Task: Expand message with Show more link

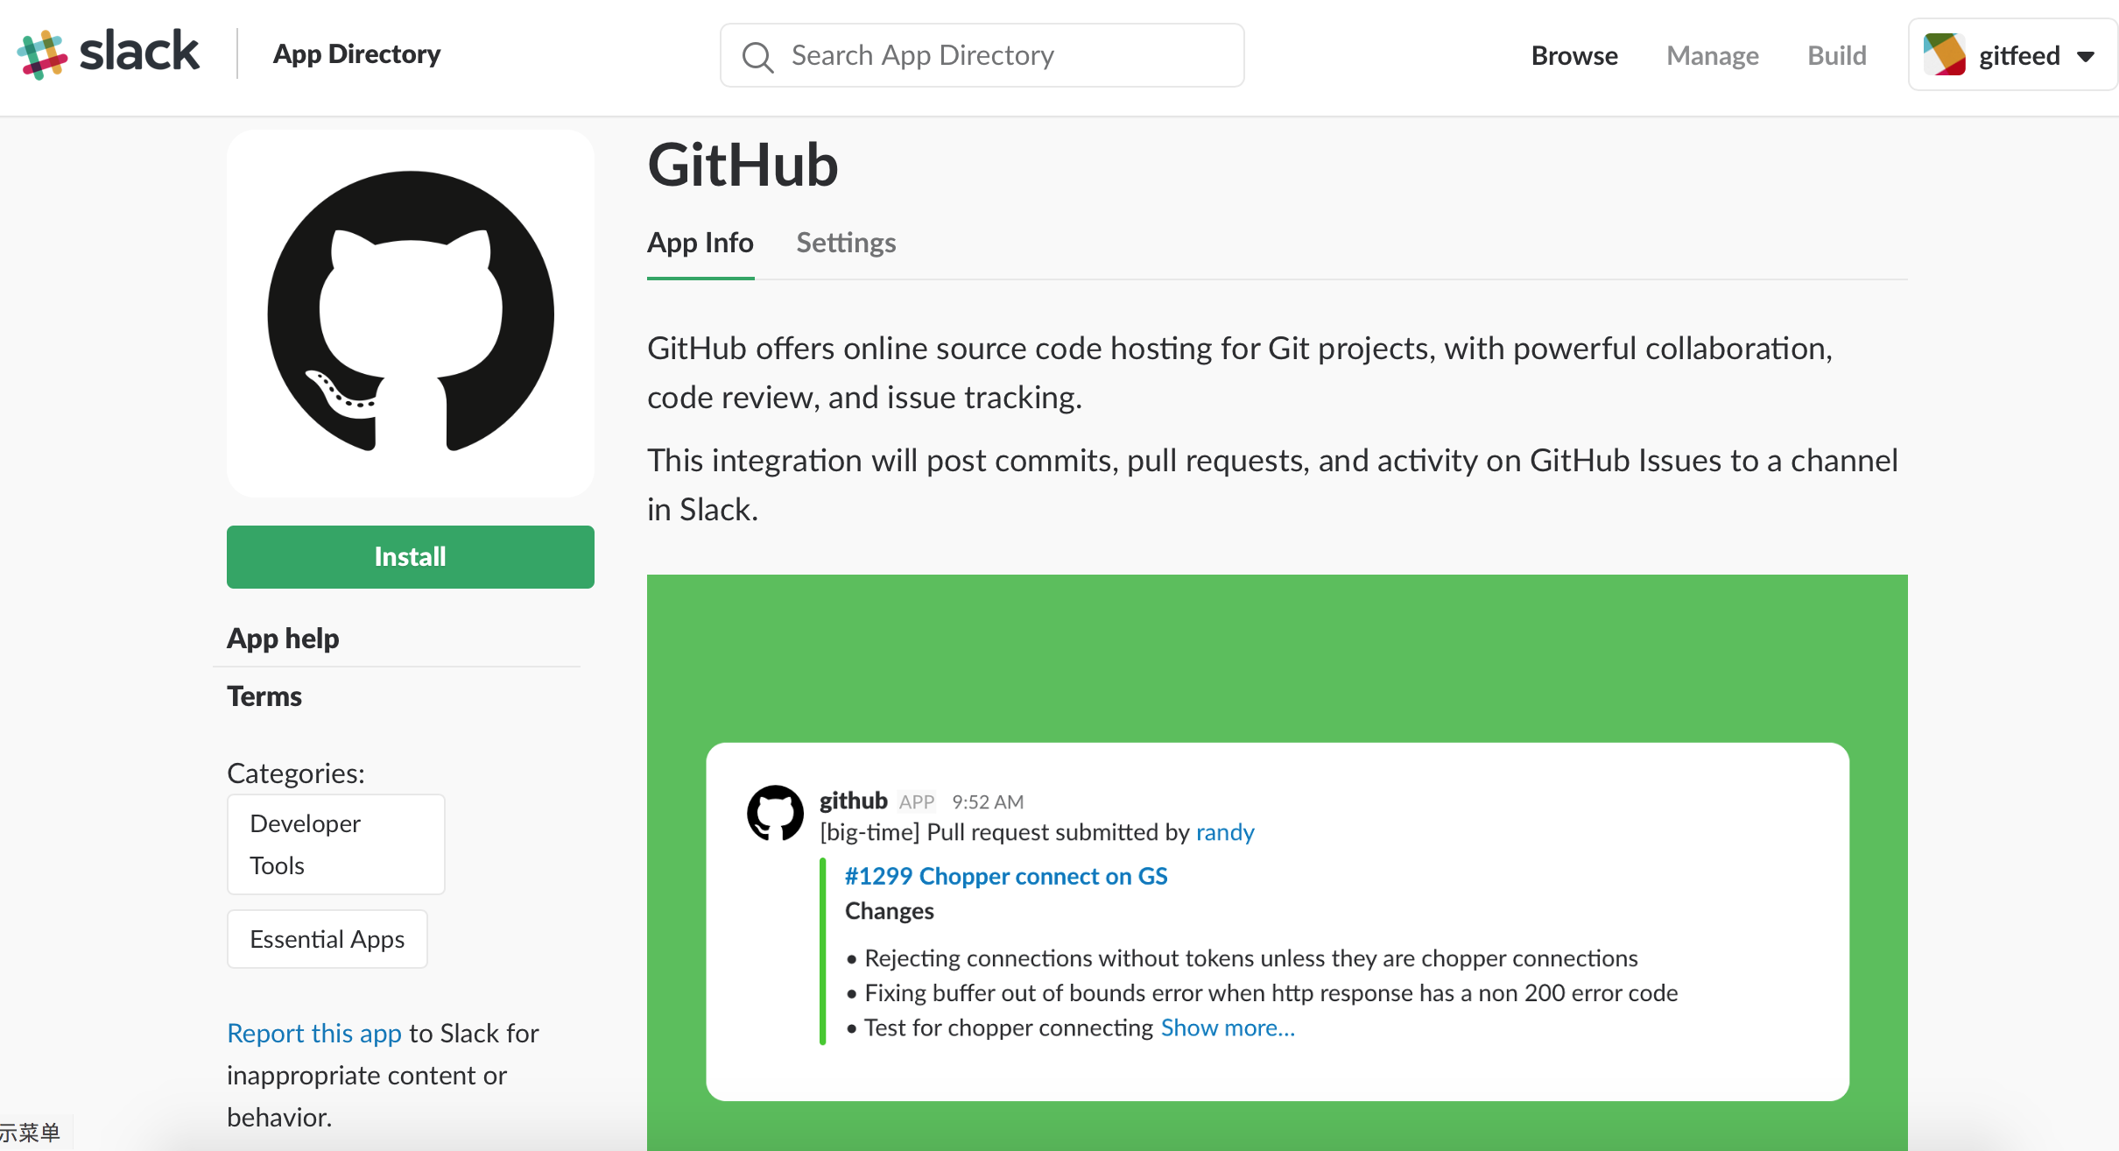Action: tap(1227, 1027)
